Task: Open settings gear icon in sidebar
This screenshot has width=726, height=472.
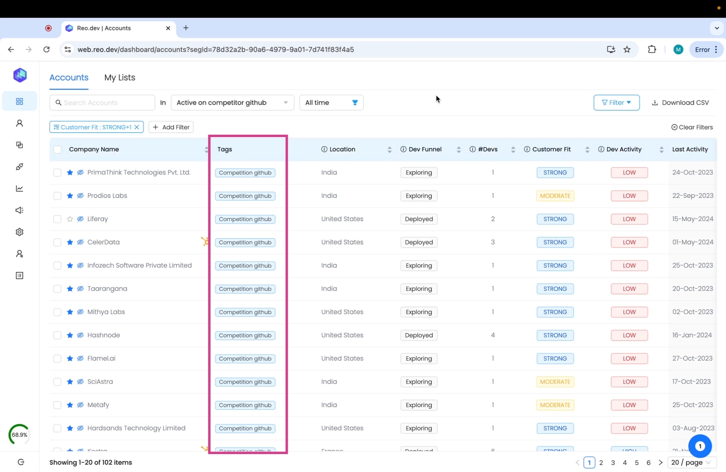Action: [19, 232]
